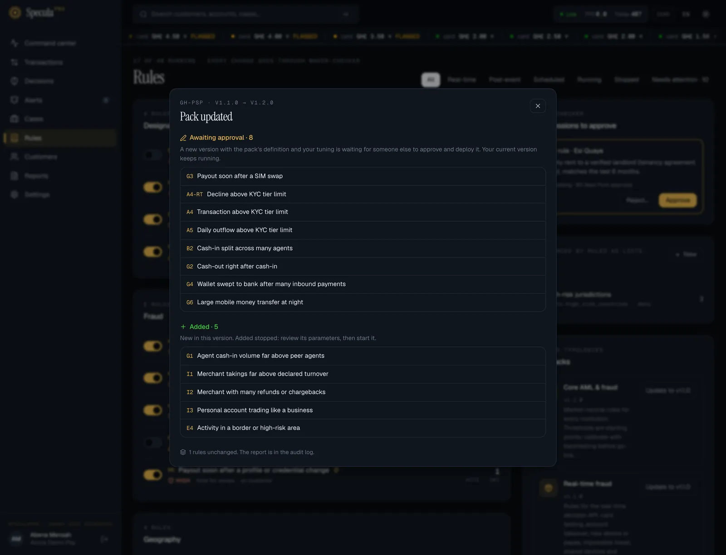The image size is (726, 555).
Task: Open Customers icon in sidebar
Action: 15,157
